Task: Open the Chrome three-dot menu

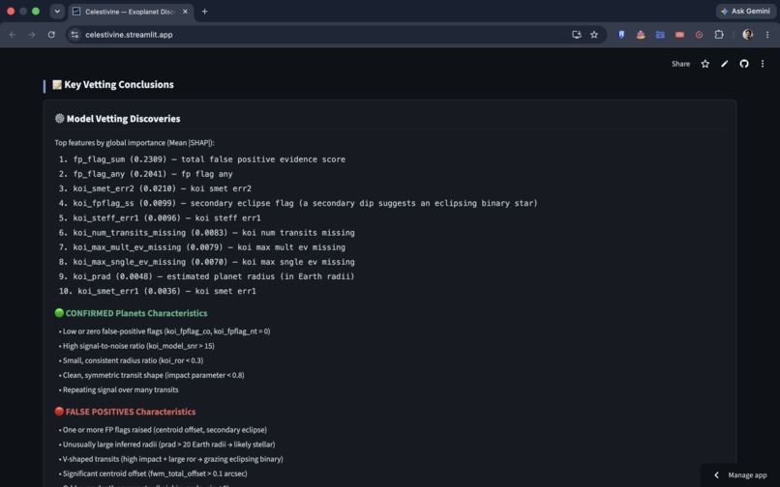Action: pyautogui.click(x=767, y=35)
